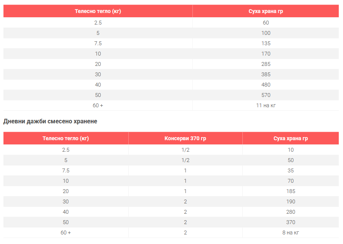
Task: Click the cell with value 185
Action: [290, 191]
